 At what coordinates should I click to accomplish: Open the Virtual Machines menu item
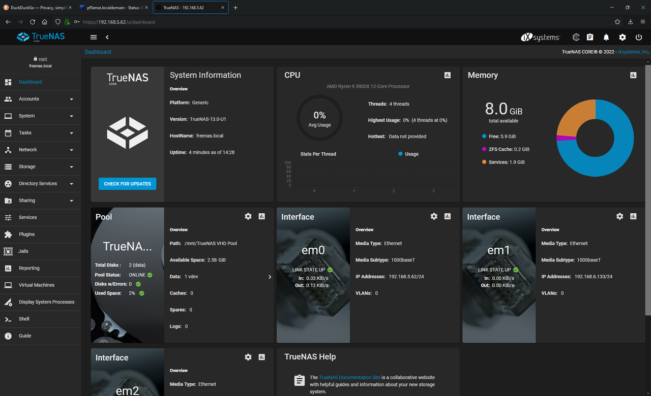pyautogui.click(x=41, y=285)
